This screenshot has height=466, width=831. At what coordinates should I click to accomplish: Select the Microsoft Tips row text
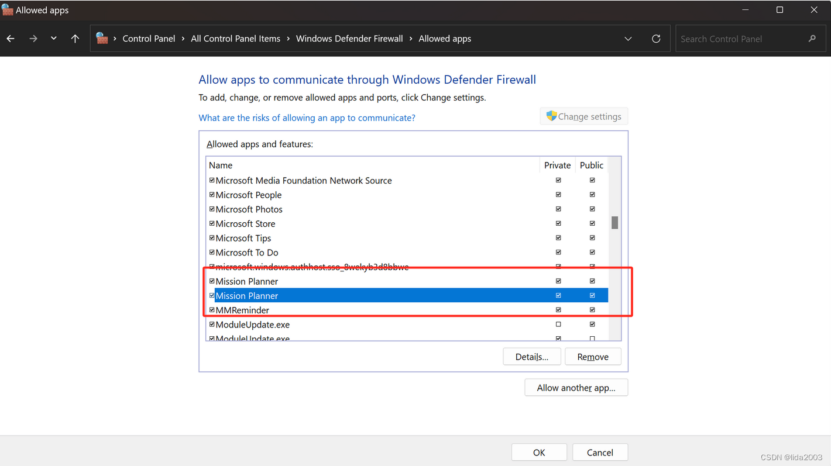click(x=243, y=238)
